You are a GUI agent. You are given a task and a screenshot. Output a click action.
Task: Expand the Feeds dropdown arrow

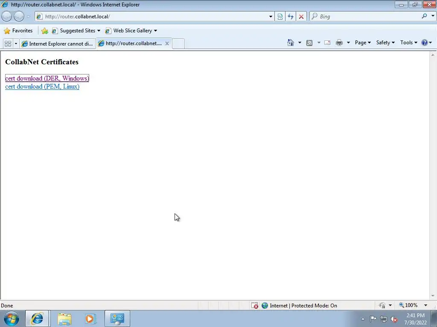pos(318,43)
